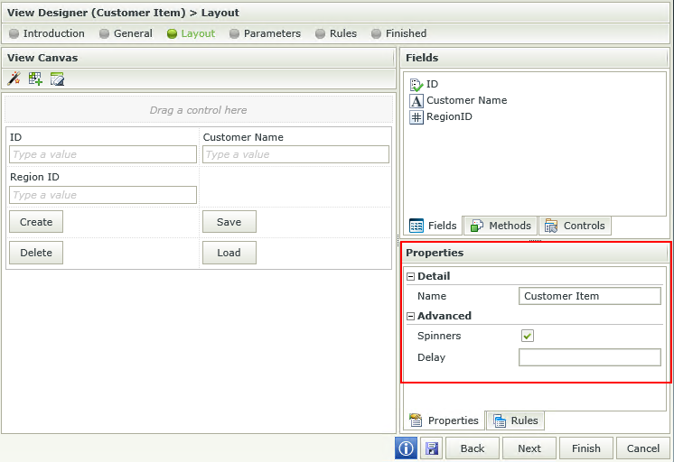Click the Back button
The width and height of the screenshot is (674, 462).
pos(473,448)
